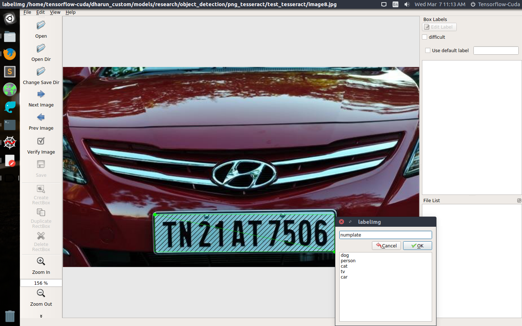Screen dimensions: 522x326
Task: Open Sublime Text from the dock
Action: (x=10, y=72)
